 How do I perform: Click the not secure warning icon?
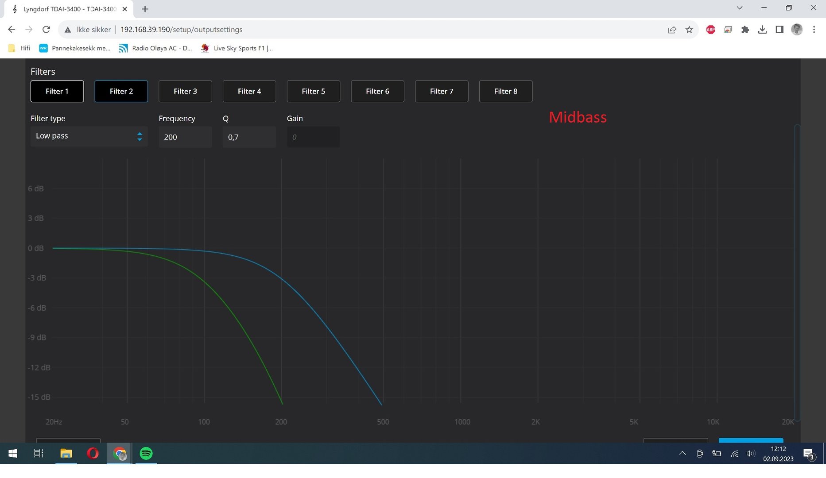[x=68, y=30]
